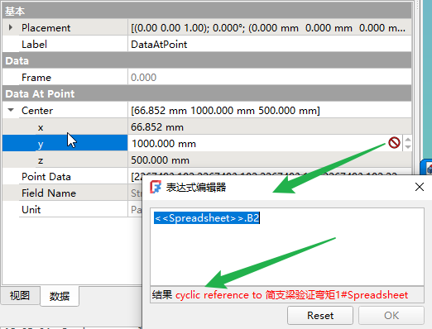Viewport: 432px width, 329px height.
Task: Click the Center vector value
Action: (225, 111)
